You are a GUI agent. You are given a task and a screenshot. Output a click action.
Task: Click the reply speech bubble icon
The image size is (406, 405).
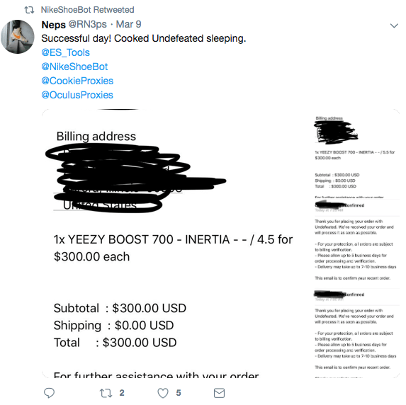tap(49, 393)
